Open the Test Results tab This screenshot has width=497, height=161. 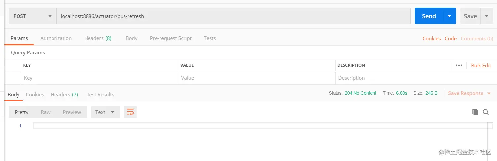pyautogui.click(x=100, y=95)
